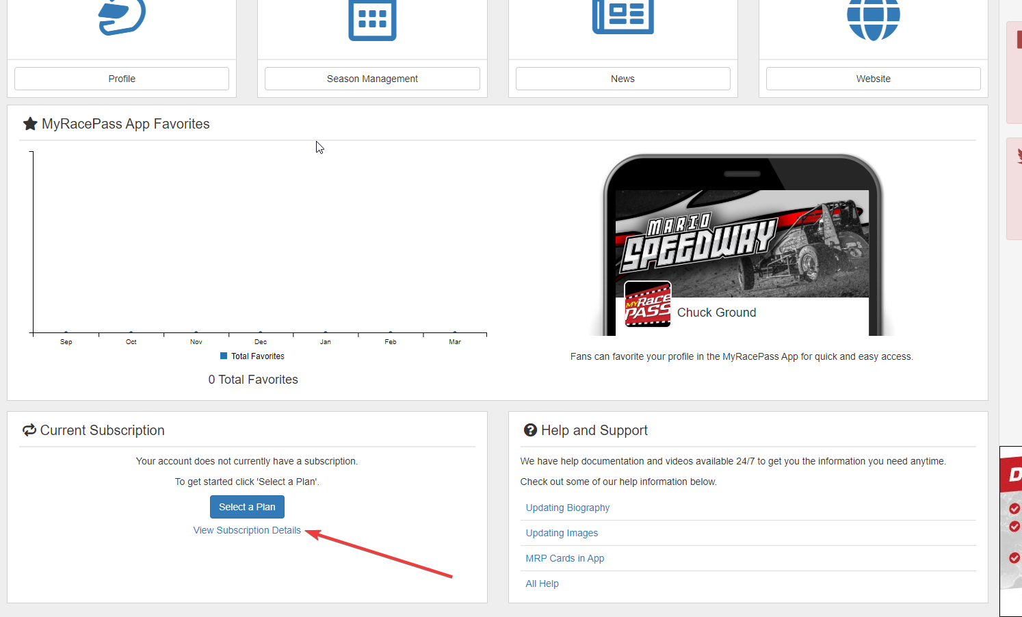Click the calendar Season Management icon

click(x=372, y=19)
